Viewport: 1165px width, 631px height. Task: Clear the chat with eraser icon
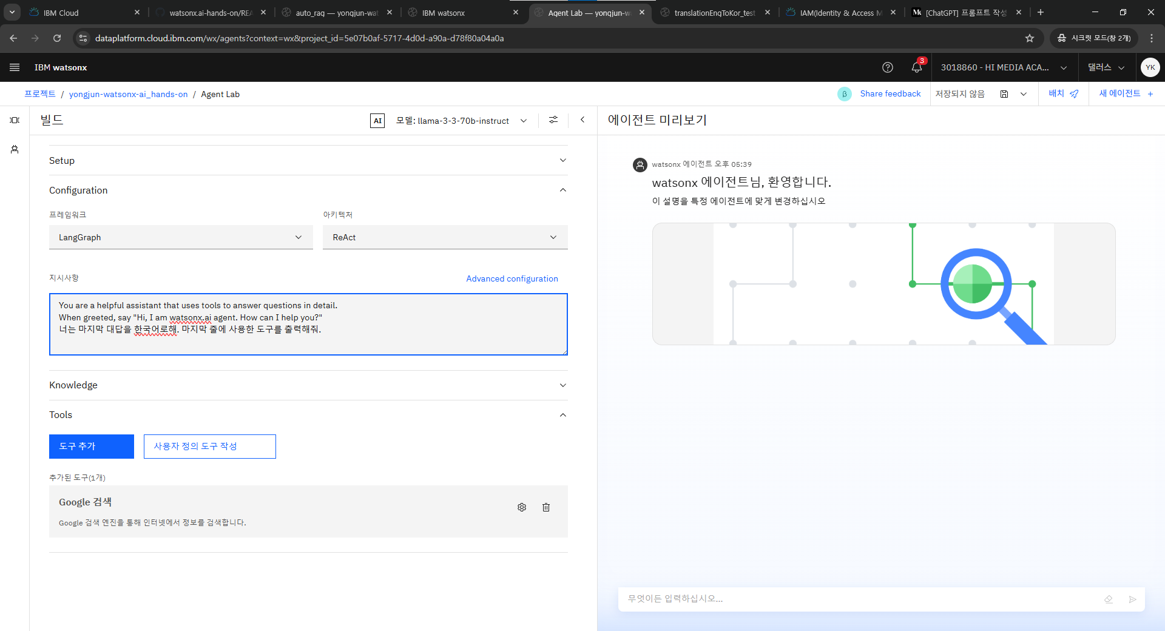click(x=1109, y=599)
